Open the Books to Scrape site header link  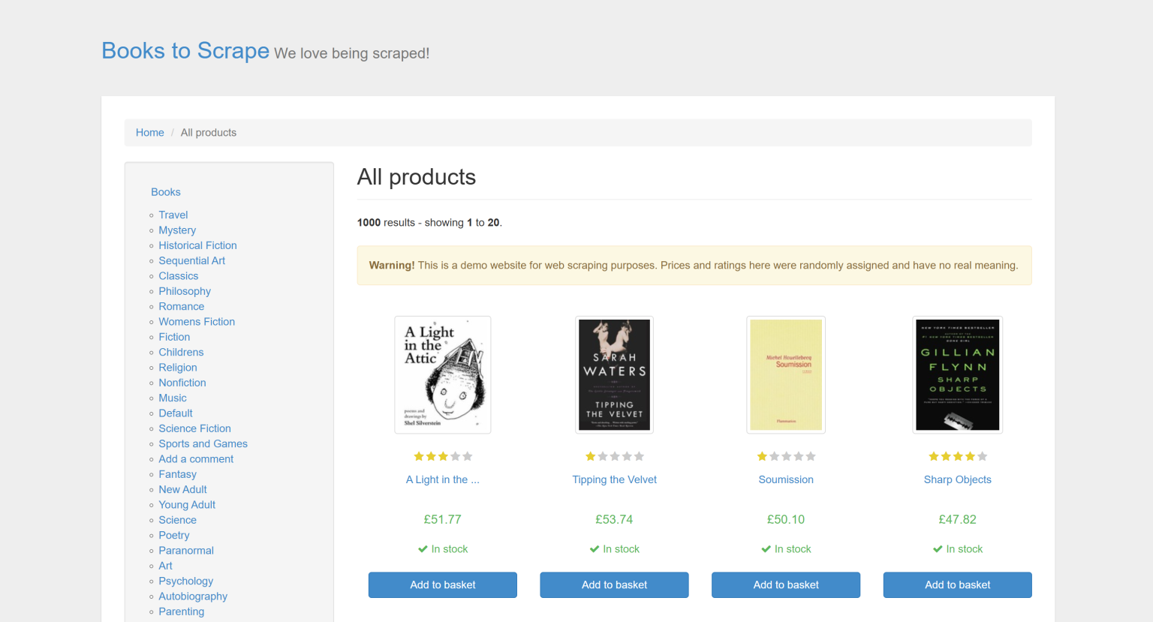coord(185,50)
